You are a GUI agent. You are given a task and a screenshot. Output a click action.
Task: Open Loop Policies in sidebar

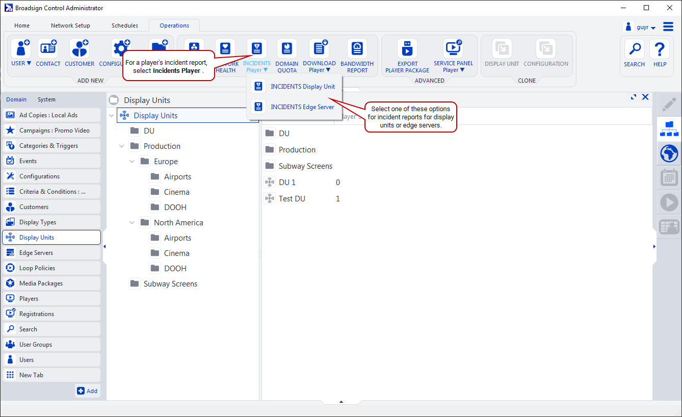(51, 268)
